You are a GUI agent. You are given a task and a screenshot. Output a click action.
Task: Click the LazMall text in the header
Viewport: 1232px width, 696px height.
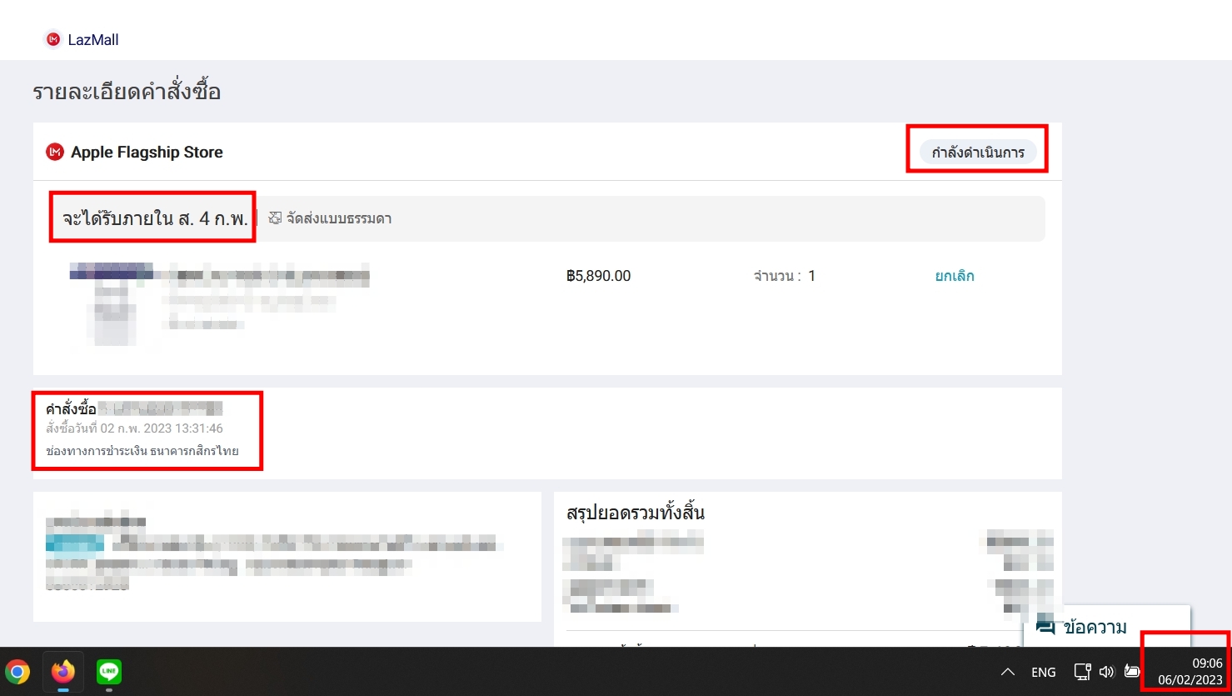click(93, 40)
